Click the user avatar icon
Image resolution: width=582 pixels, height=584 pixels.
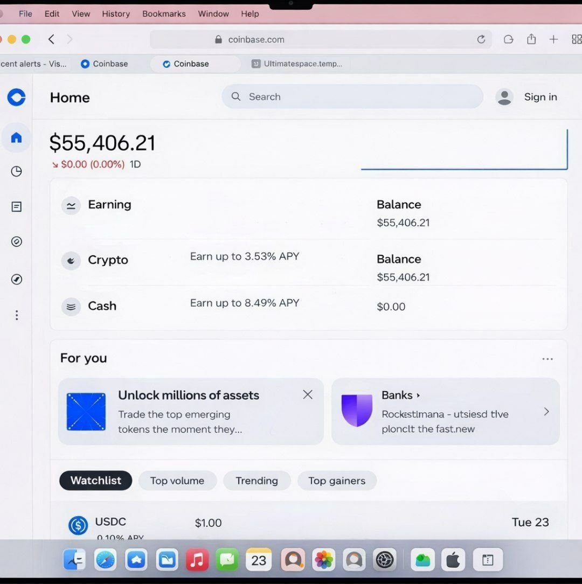coord(504,97)
